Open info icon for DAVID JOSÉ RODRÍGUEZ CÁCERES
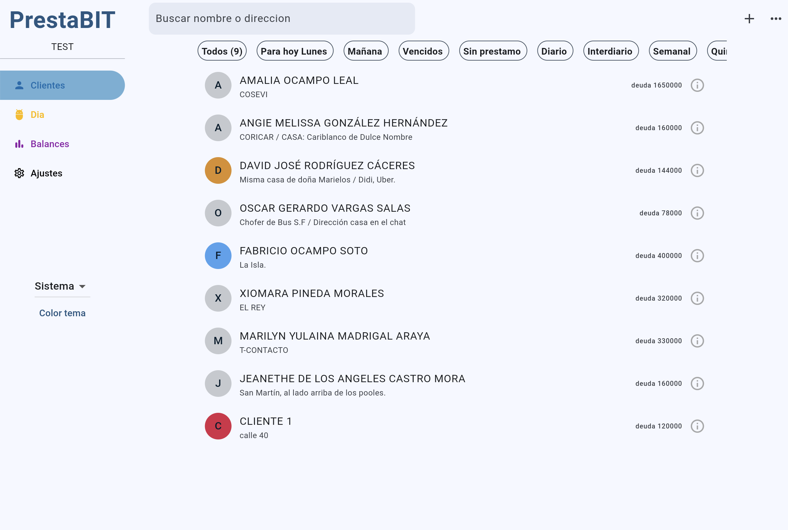 click(697, 170)
